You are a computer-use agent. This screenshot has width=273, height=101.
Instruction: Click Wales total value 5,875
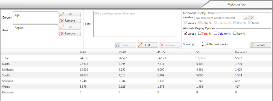[x=83, y=87]
